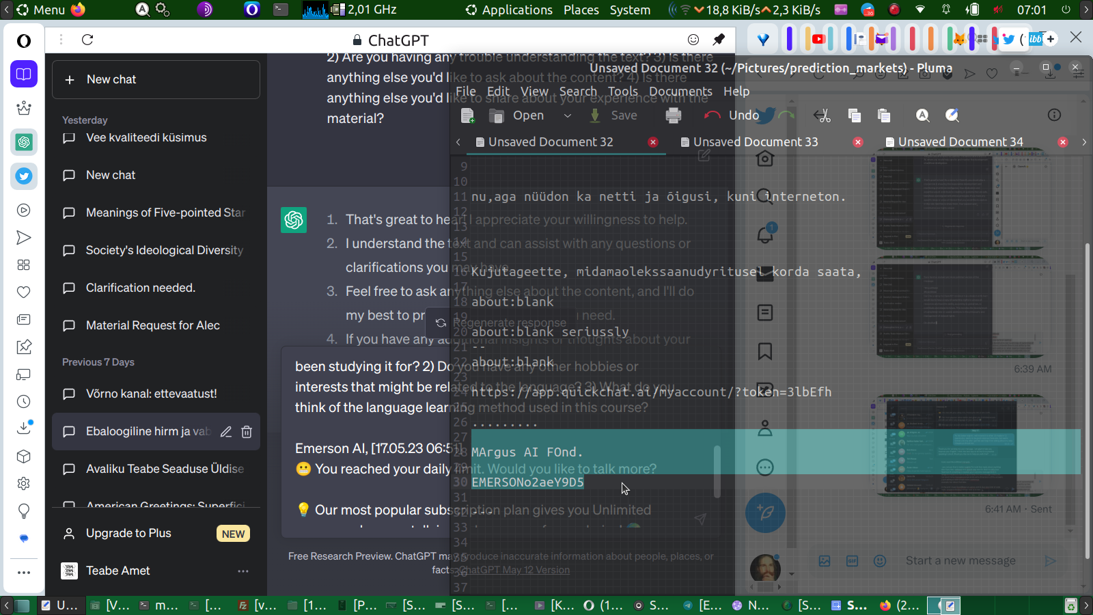Open Extensions cube icon in Opera sidebar
The width and height of the screenshot is (1093, 615).
pyautogui.click(x=24, y=456)
